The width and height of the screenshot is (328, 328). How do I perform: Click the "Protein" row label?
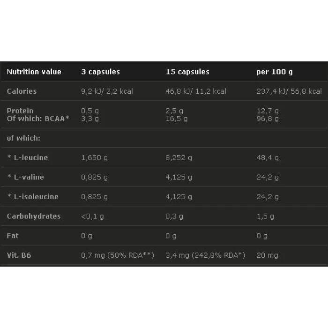(x=20, y=111)
